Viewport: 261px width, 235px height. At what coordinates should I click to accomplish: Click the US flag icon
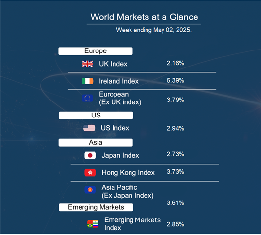[89, 128]
